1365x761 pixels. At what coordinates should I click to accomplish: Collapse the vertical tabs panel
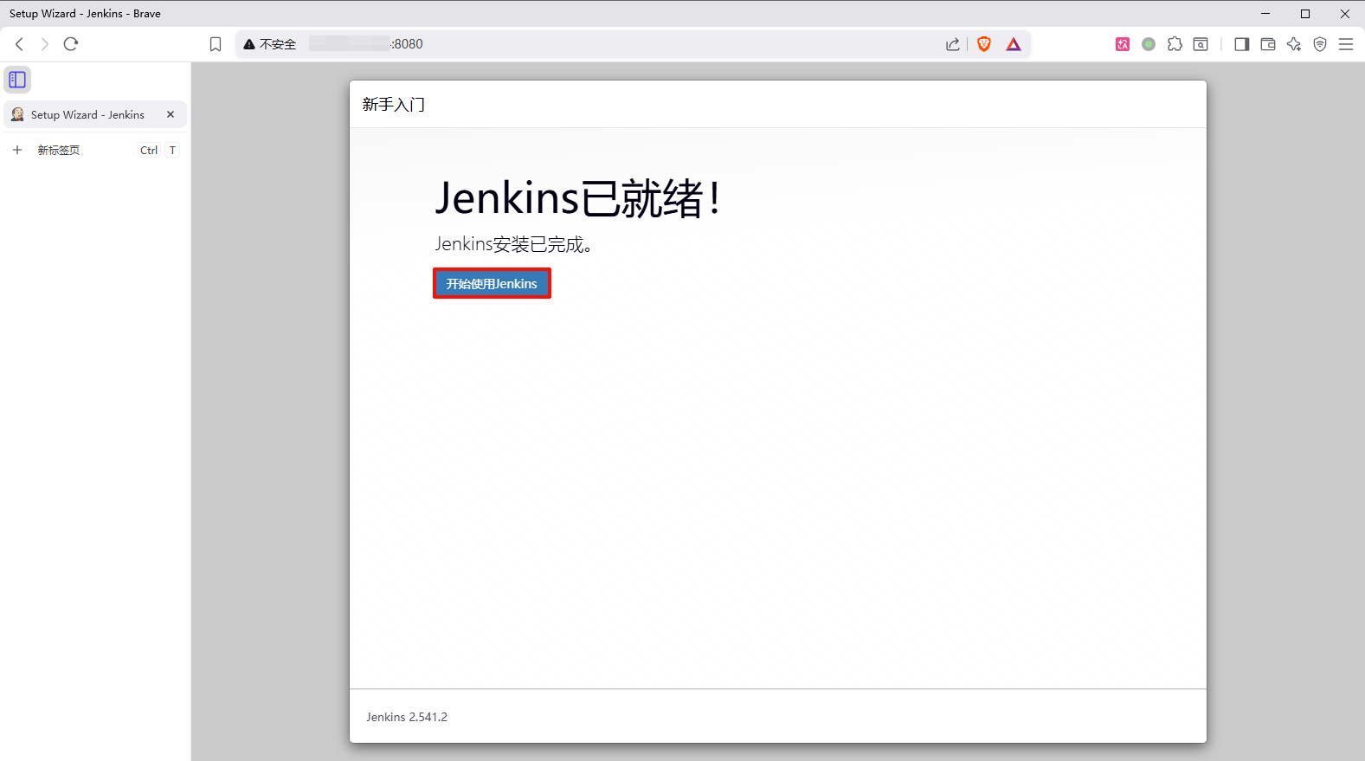point(17,80)
